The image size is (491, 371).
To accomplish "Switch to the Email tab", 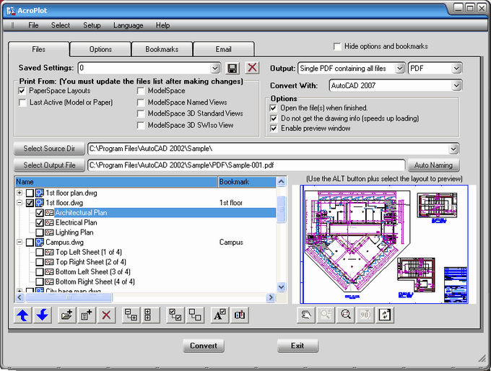I will (x=224, y=49).
